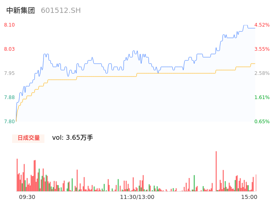
Task: Click the 8.03 price axis label
Action: pos(9,49)
